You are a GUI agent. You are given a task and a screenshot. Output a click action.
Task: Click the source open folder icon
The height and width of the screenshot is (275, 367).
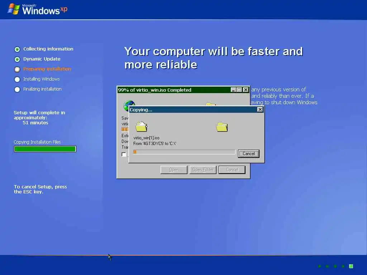pos(141,126)
